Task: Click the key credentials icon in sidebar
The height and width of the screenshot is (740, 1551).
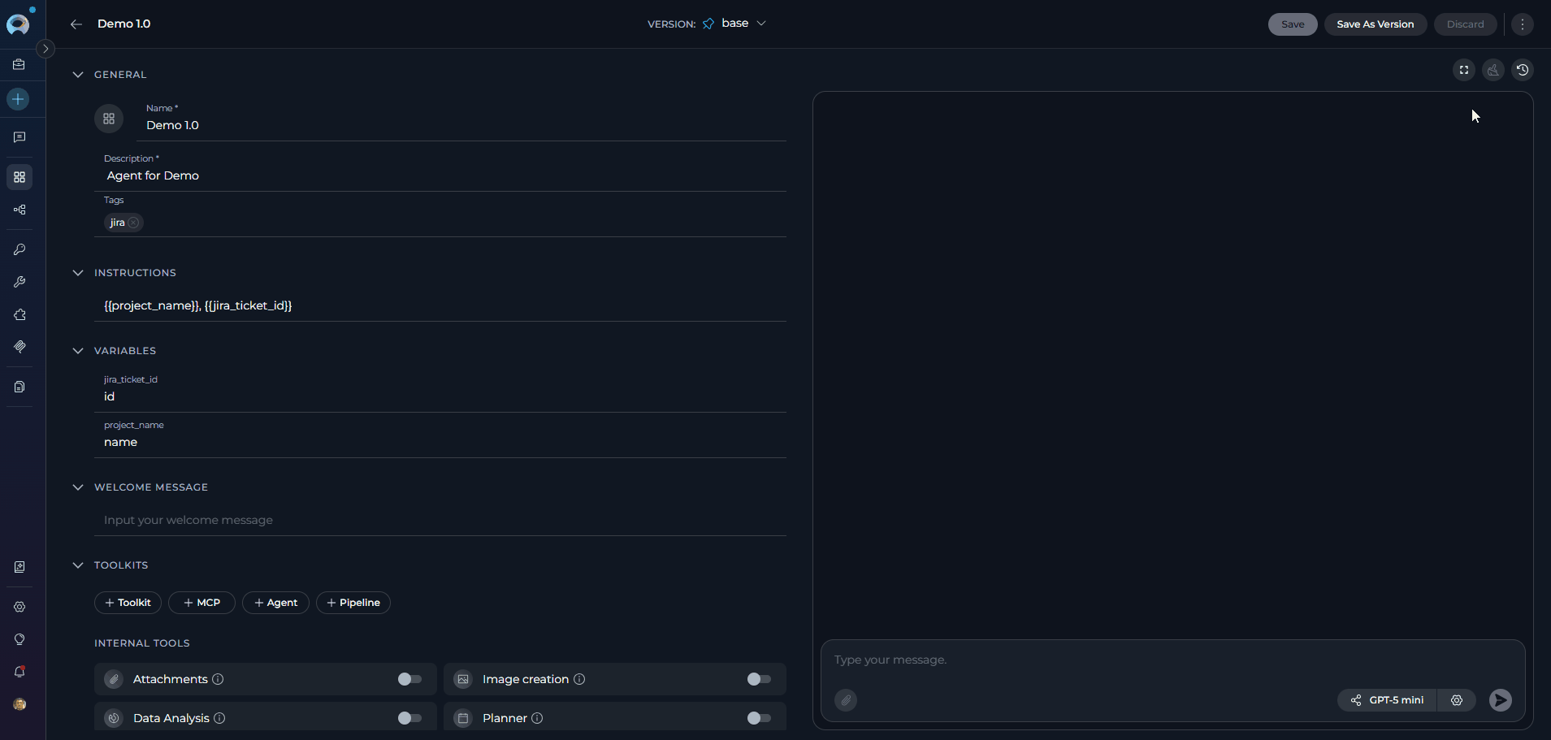Action: click(19, 249)
